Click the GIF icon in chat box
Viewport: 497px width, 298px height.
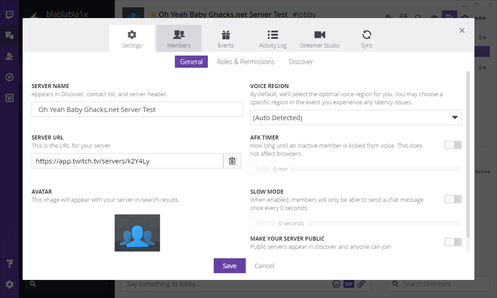pos(349,284)
